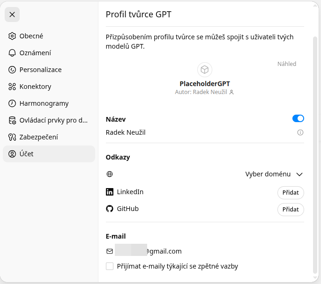Click the globe icon under Odkazy
The image size is (321, 284).
[110, 174]
